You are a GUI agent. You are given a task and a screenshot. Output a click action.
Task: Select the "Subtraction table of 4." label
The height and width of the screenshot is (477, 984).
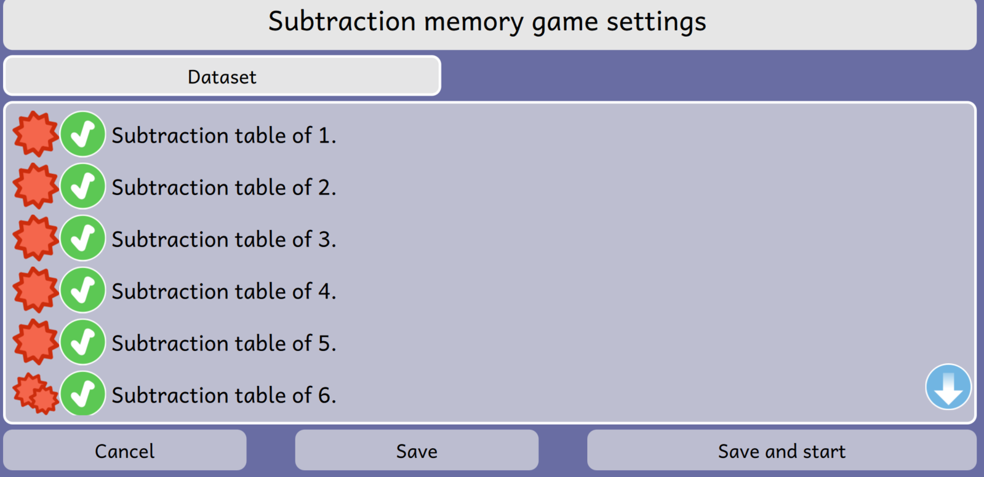[x=224, y=291]
